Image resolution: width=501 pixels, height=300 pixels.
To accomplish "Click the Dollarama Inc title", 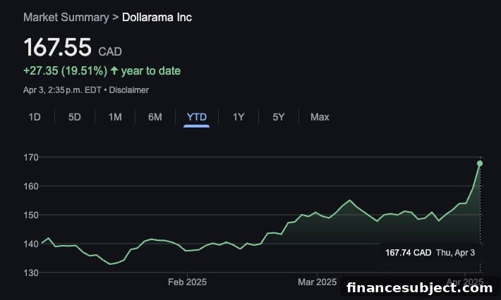I will click(157, 17).
